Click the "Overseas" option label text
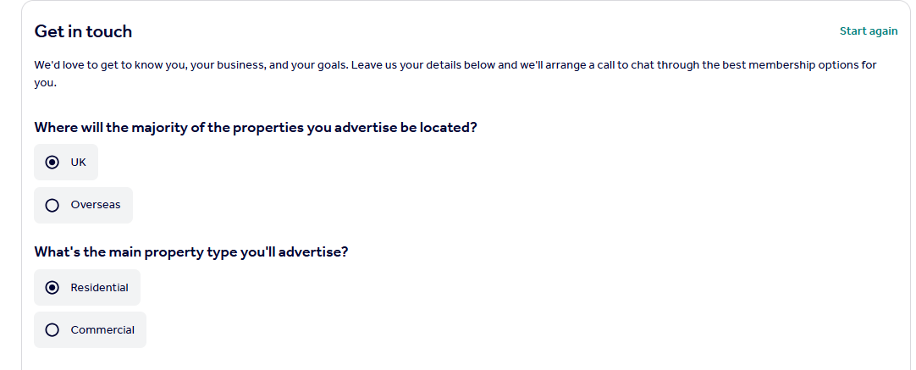The image size is (916, 370). click(x=96, y=205)
